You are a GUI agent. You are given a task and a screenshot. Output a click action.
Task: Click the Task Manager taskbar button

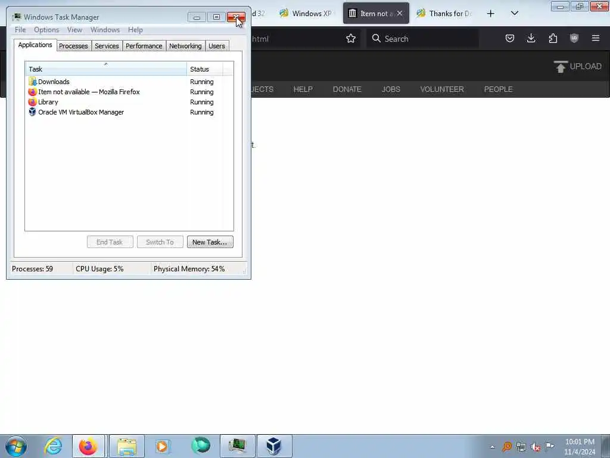(237, 446)
